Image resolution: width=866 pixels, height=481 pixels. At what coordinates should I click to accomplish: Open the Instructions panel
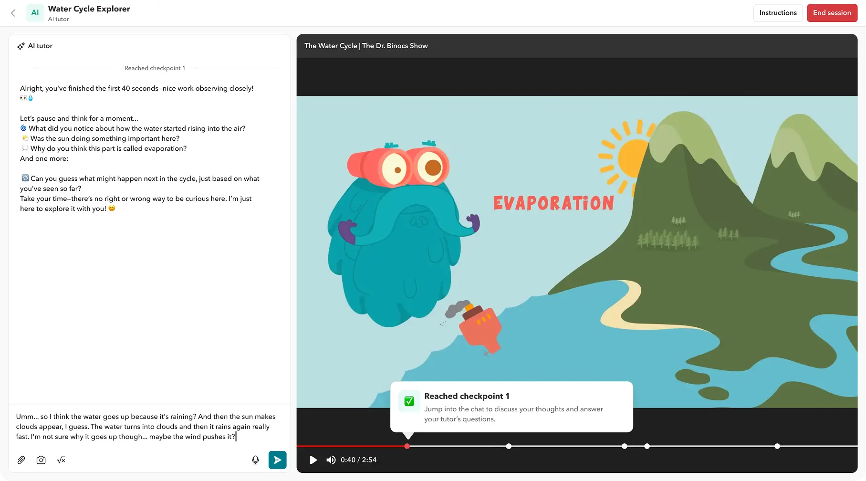pyautogui.click(x=778, y=13)
